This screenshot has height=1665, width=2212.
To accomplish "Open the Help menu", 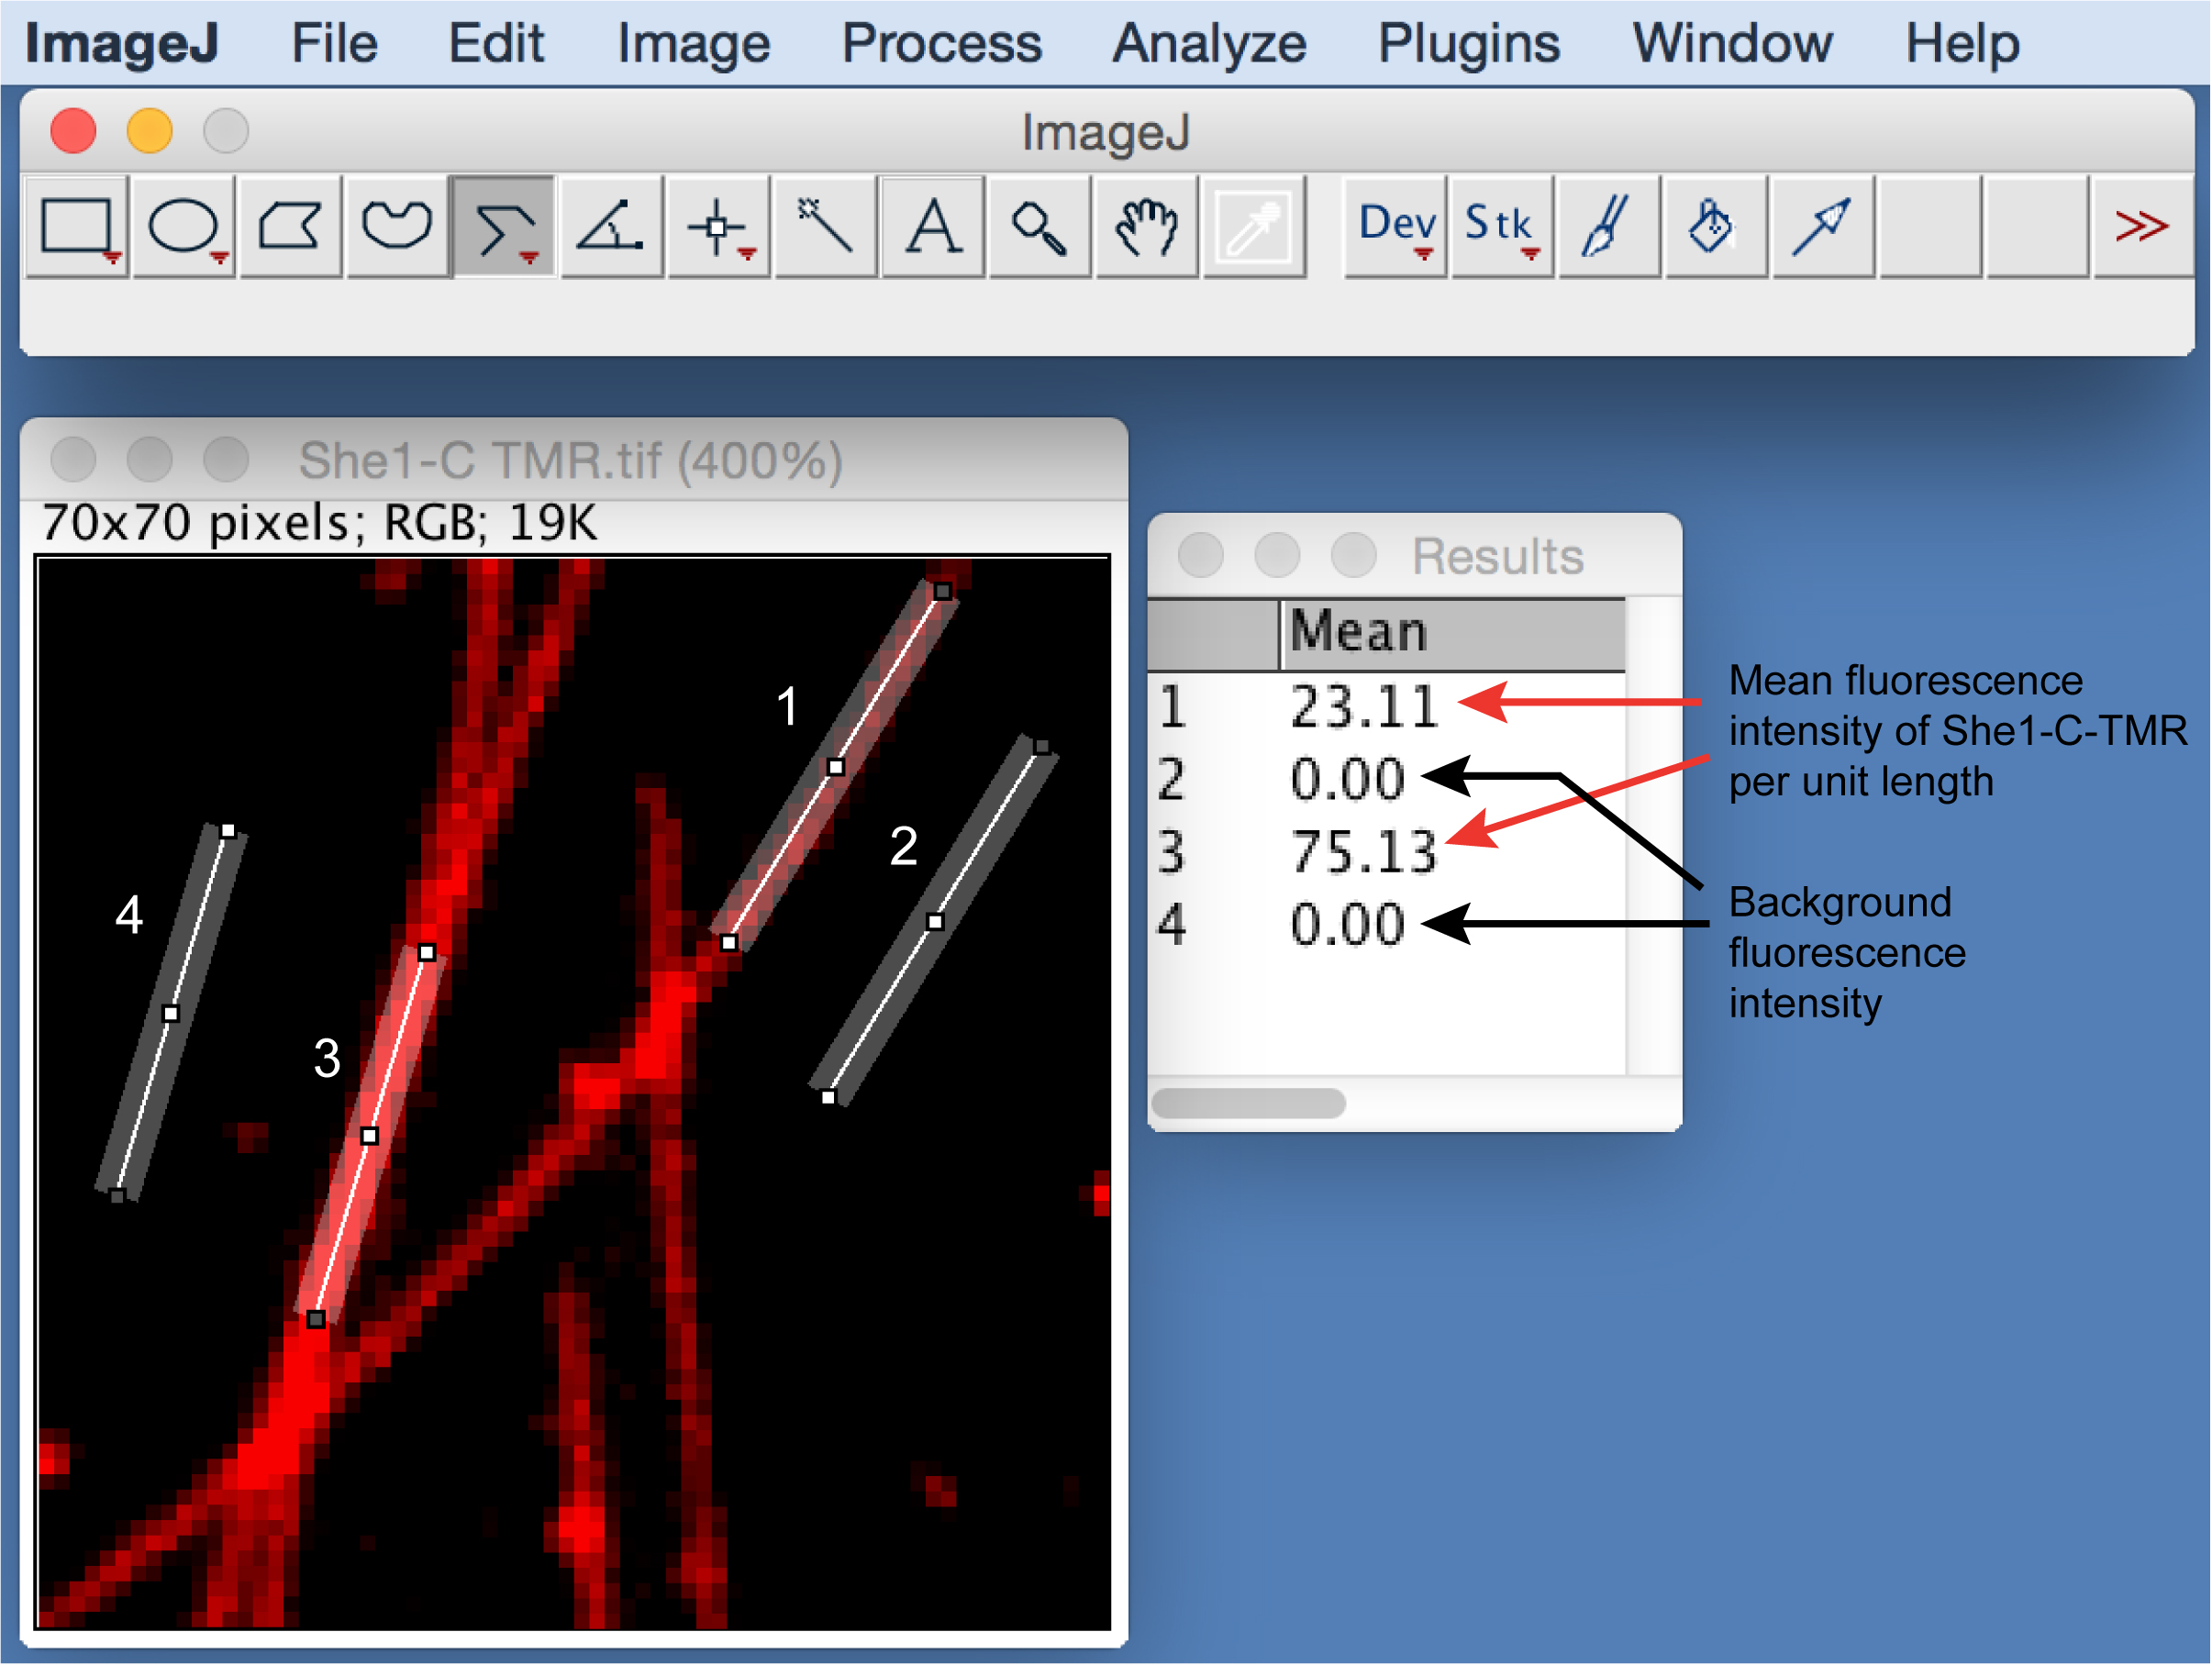I will click(x=1962, y=43).
